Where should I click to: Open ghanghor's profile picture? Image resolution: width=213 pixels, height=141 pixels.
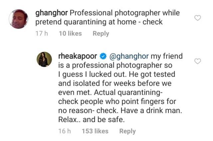click(19, 19)
